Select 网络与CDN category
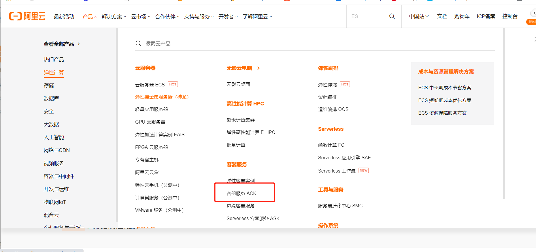 coord(56,150)
